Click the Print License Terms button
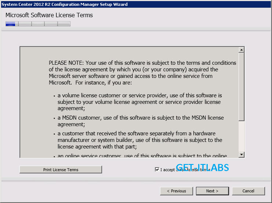Screen dimensions: 272x203 pos(61,170)
